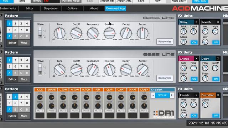Remove the Chorus FX unit
Viewport: 228px width, 128px height.
(196, 59)
